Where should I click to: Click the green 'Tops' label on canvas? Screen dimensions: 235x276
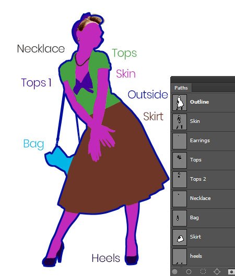[124, 54]
